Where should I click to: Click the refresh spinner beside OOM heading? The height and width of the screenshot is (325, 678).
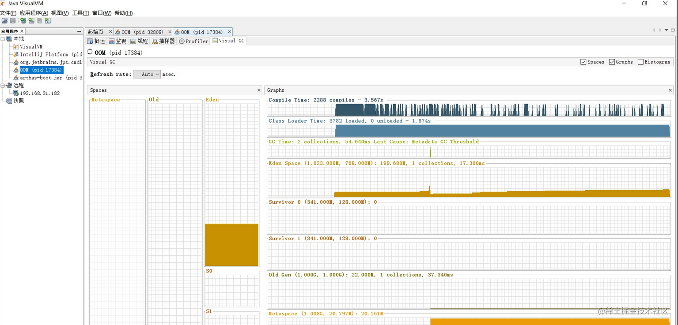coord(90,52)
